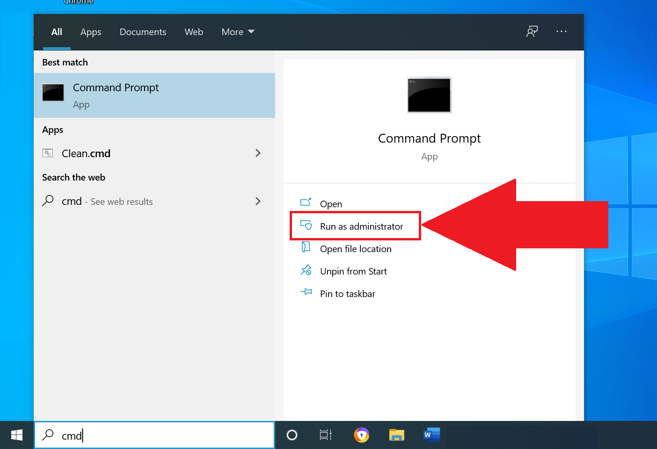Select Unpin from Start option
Viewport: 657px width, 449px height.
[x=353, y=271]
